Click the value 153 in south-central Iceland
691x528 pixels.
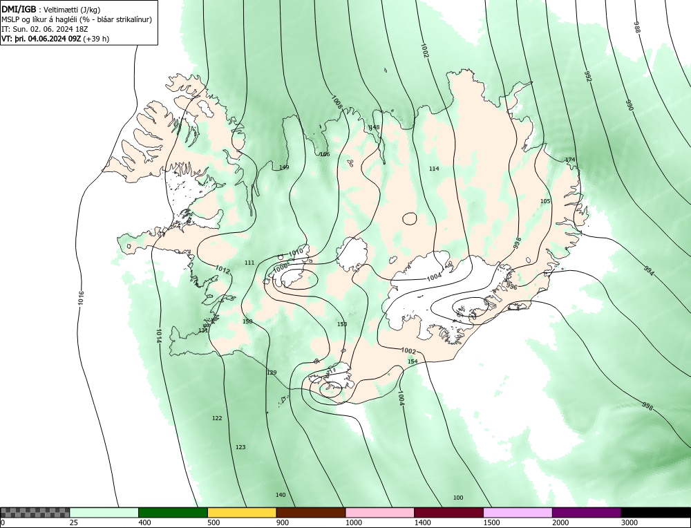click(342, 324)
